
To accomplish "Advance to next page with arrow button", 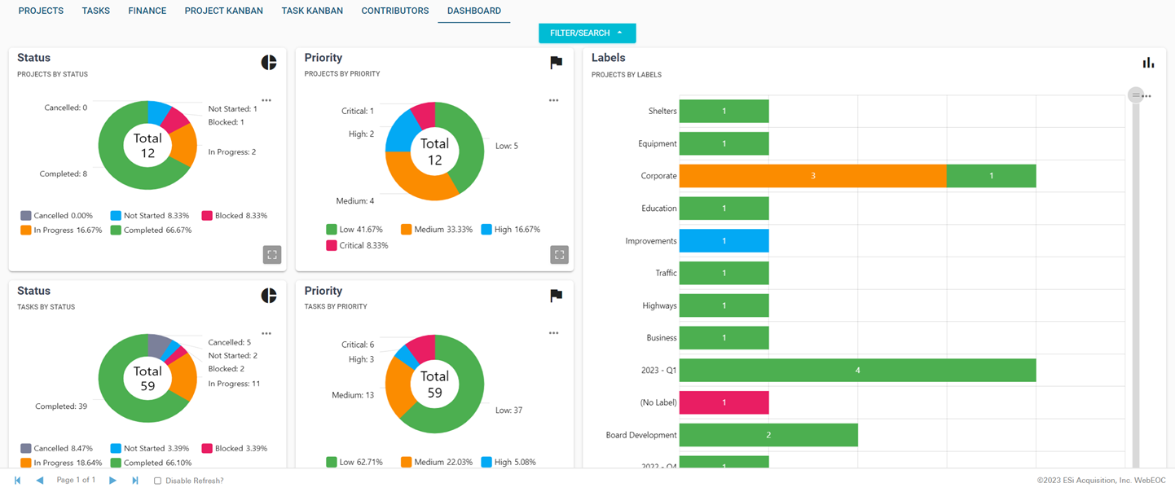I will click(112, 481).
